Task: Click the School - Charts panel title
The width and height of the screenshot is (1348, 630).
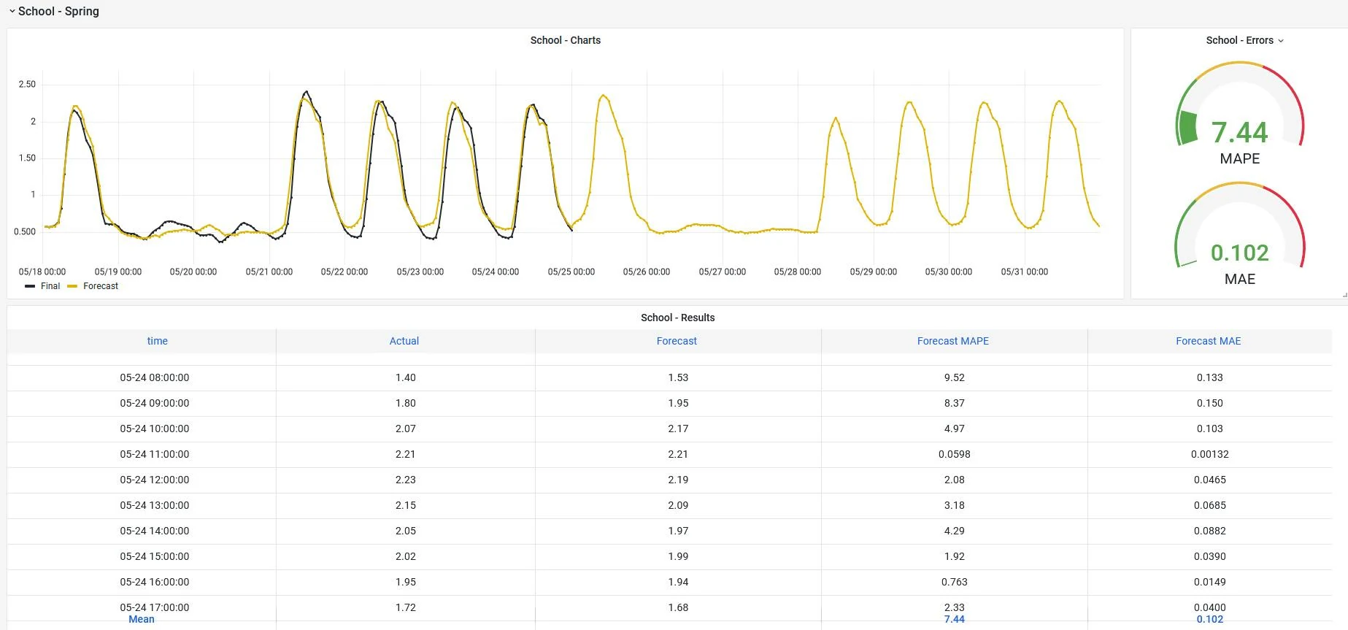Action: (x=566, y=40)
